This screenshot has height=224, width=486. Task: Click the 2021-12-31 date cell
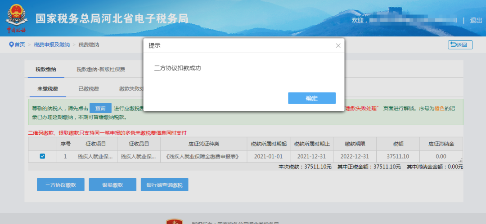click(312, 156)
